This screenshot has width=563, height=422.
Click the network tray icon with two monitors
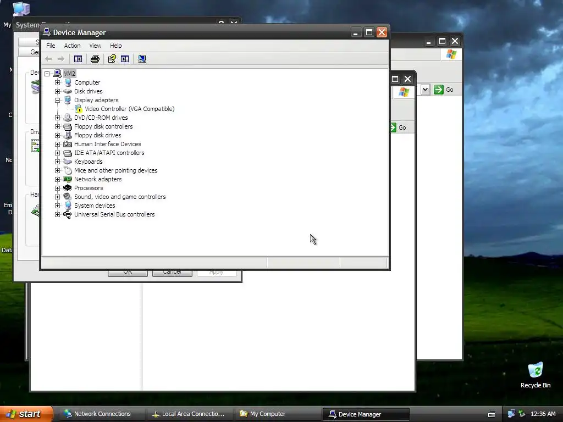tap(511, 414)
